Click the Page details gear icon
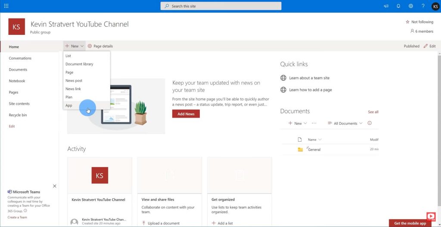This screenshot has height=227, width=441. (90, 46)
